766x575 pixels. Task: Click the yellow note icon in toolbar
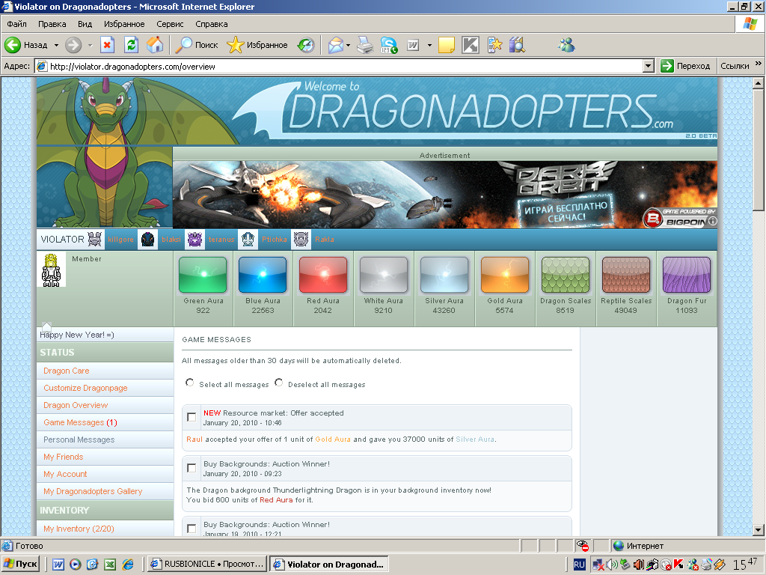click(x=446, y=45)
